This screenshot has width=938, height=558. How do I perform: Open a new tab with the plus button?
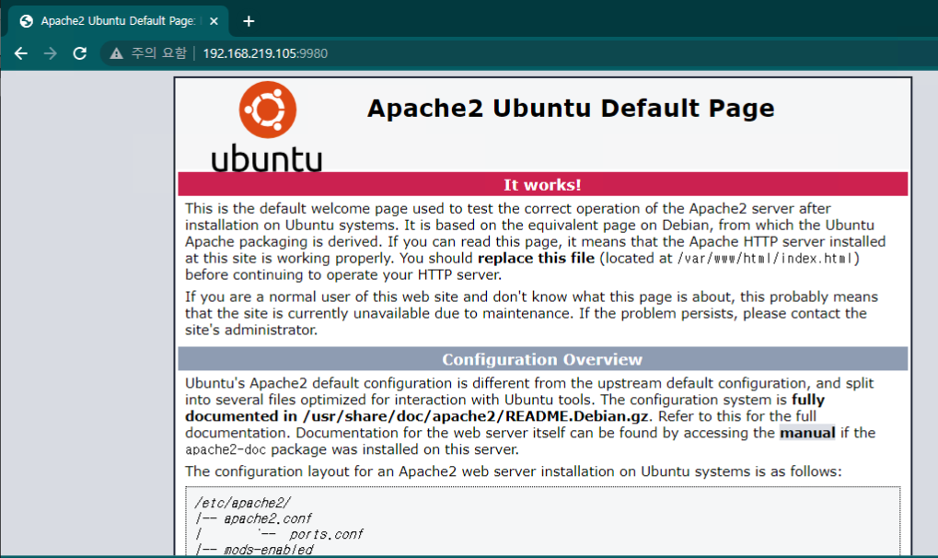pos(249,21)
